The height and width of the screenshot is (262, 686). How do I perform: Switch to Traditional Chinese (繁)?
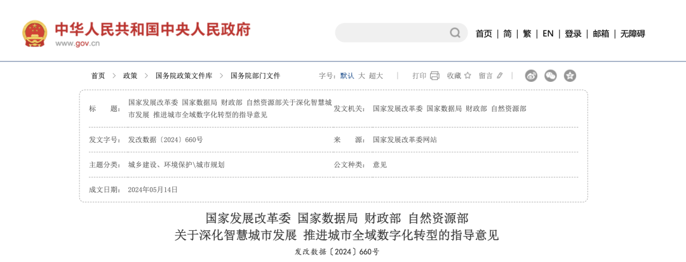coord(527,34)
